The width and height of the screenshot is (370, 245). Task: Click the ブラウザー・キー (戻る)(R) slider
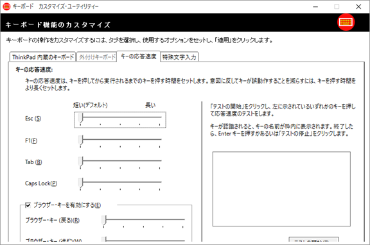point(143,221)
